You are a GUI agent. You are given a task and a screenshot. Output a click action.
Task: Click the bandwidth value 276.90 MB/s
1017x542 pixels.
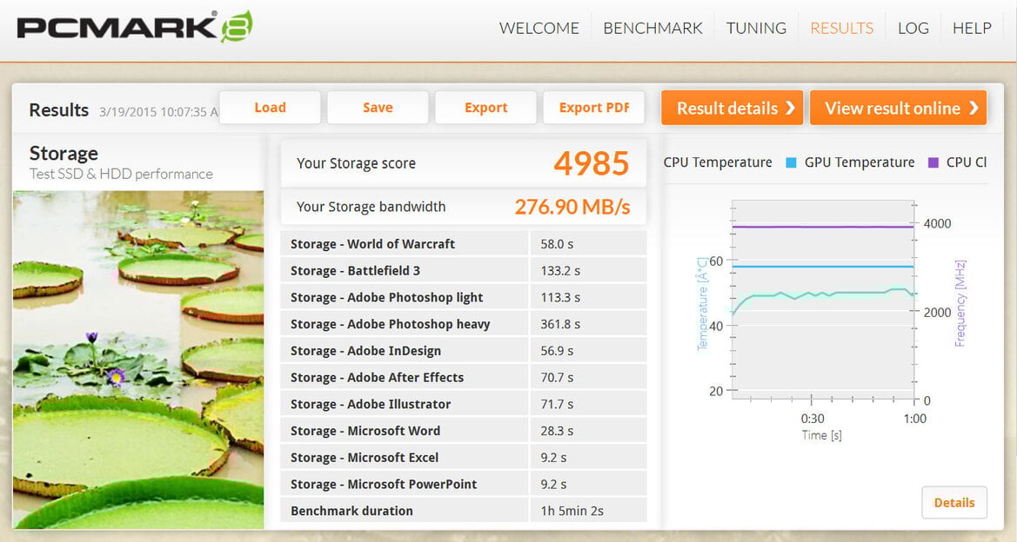point(572,207)
